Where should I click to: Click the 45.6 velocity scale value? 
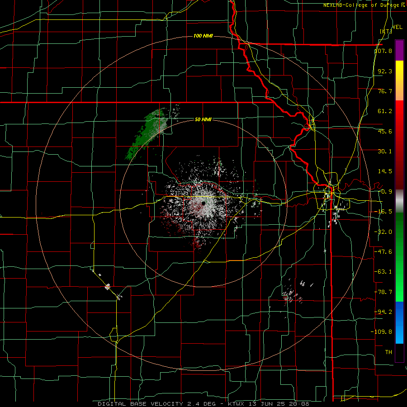(x=385, y=131)
